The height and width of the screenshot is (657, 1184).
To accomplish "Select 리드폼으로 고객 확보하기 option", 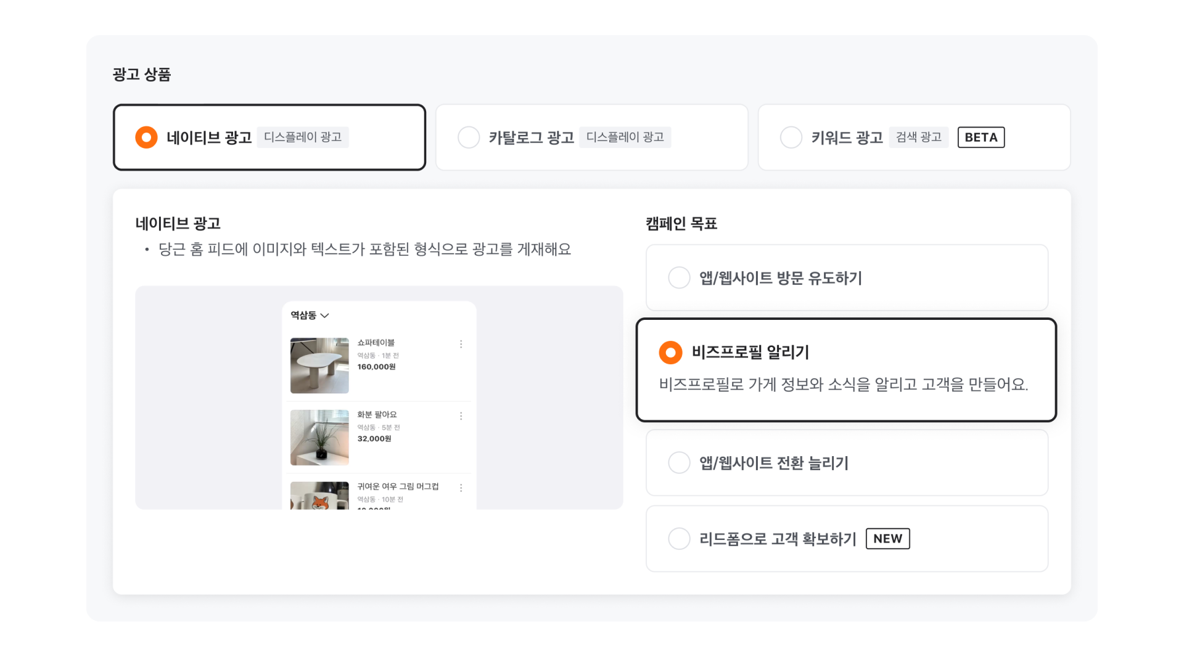I will (679, 539).
